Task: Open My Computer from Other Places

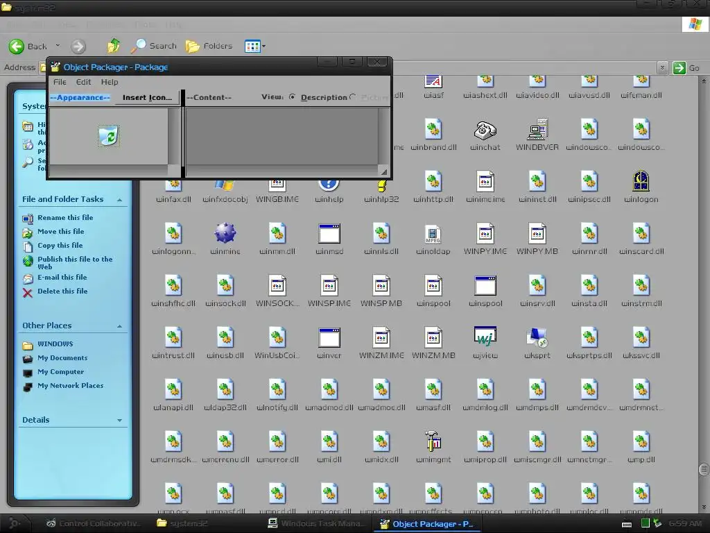Action: coord(61,372)
